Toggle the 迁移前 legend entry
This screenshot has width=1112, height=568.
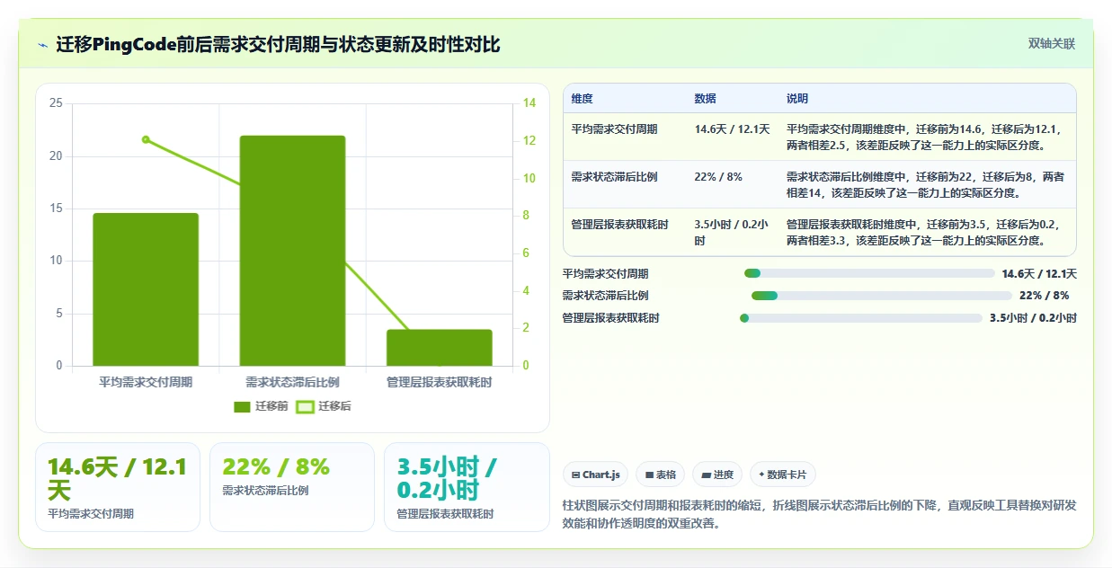[x=261, y=406]
